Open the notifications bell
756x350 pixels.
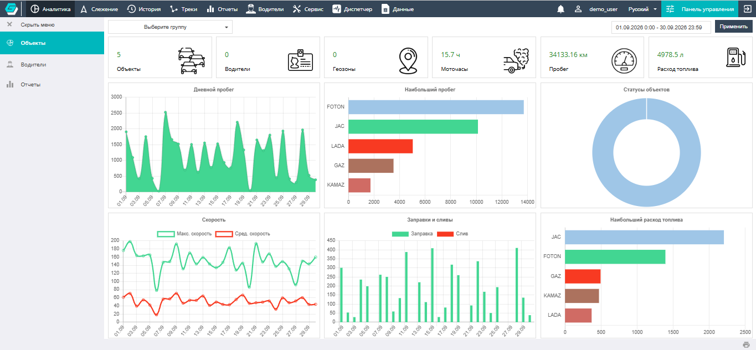[561, 9]
